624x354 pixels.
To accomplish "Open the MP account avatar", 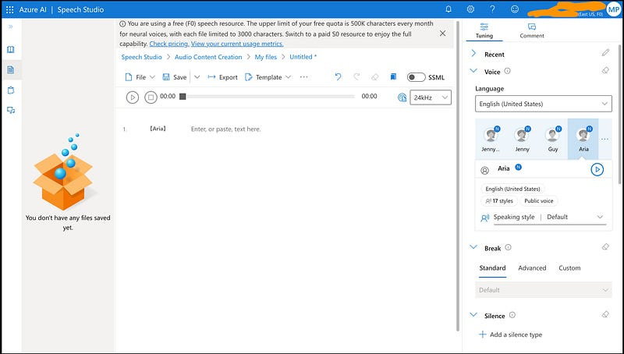I will click(613, 9).
